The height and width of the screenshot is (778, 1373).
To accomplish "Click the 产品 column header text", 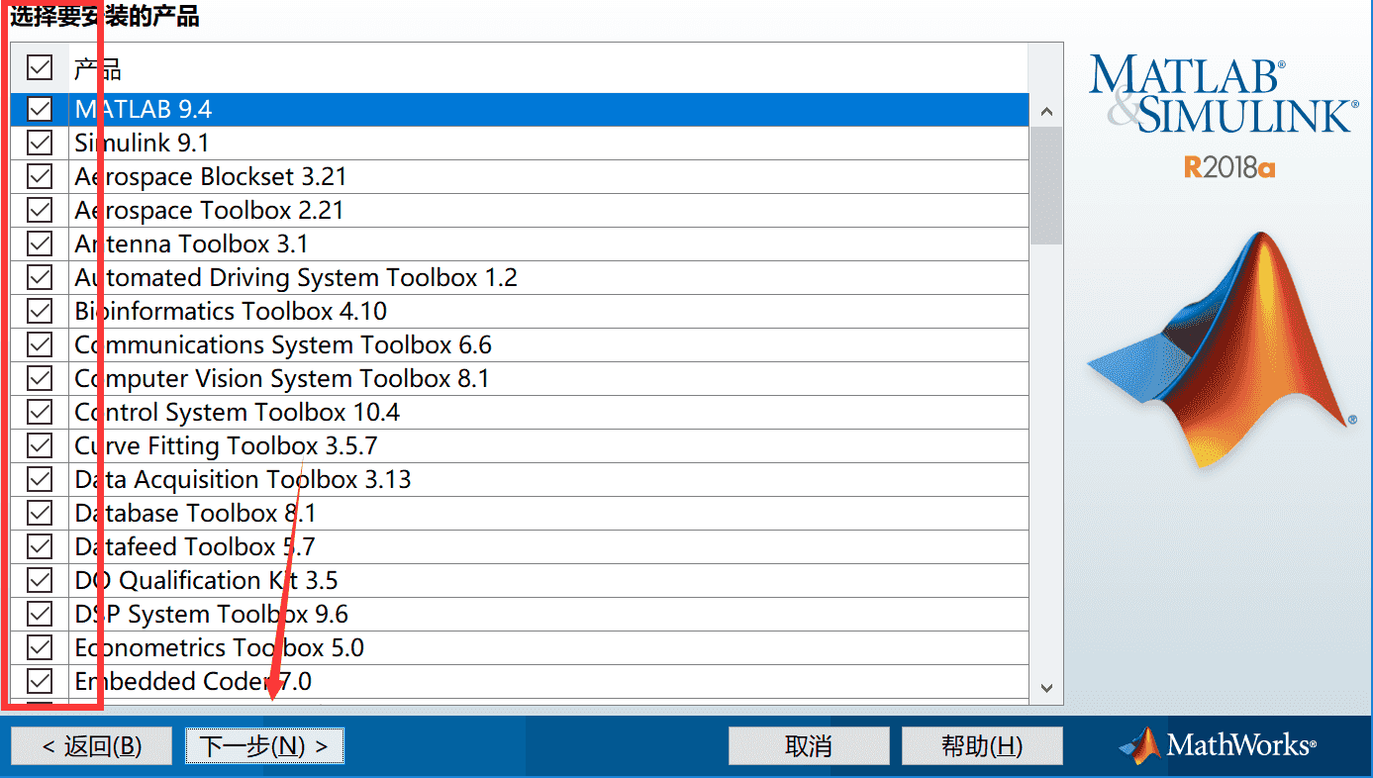I will (98, 69).
